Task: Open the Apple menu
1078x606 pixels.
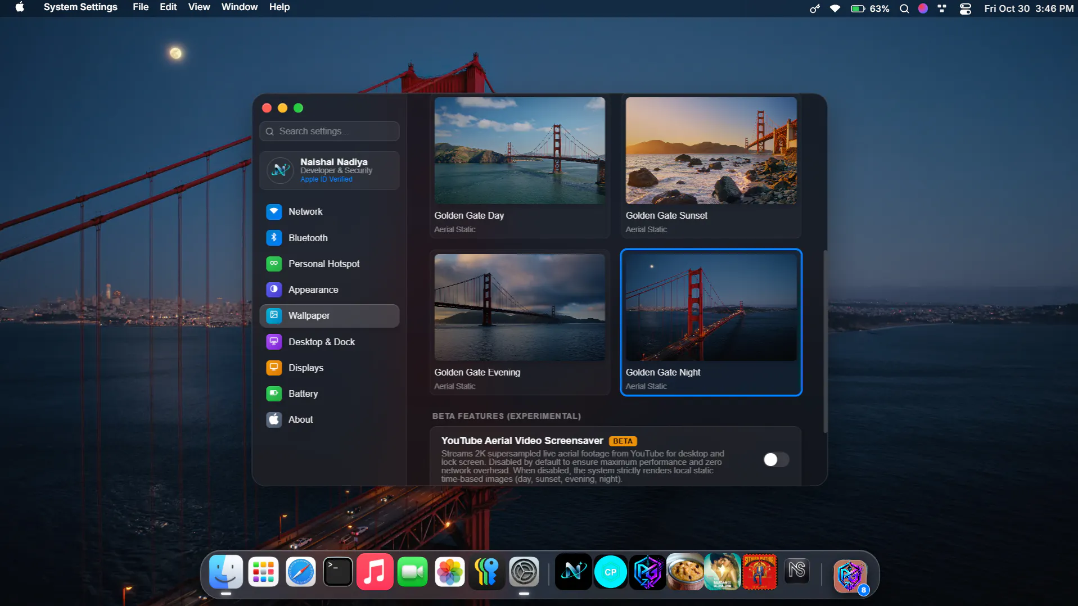Action: [20, 7]
